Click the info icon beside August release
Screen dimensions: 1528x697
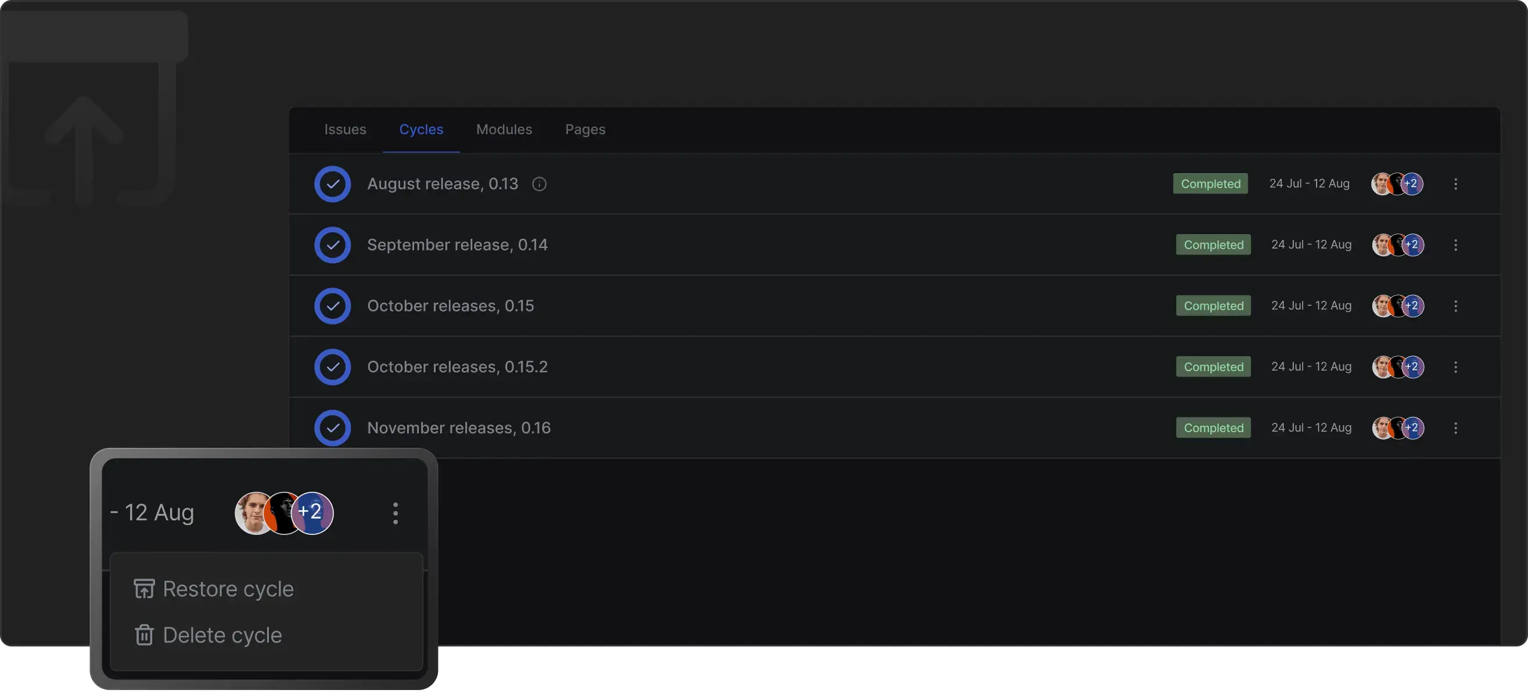538,184
